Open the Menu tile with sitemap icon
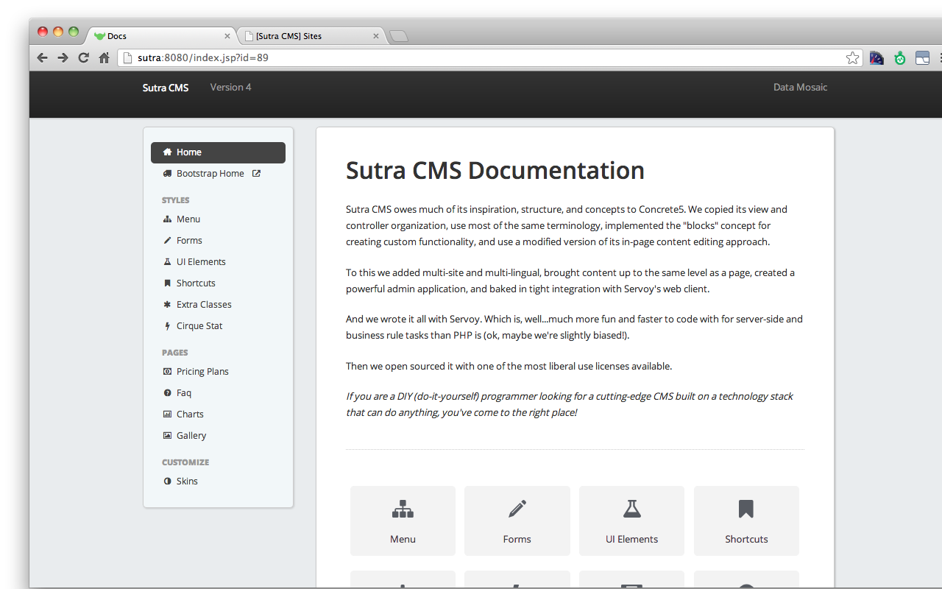The height and width of the screenshot is (589, 942). click(x=403, y=521)
